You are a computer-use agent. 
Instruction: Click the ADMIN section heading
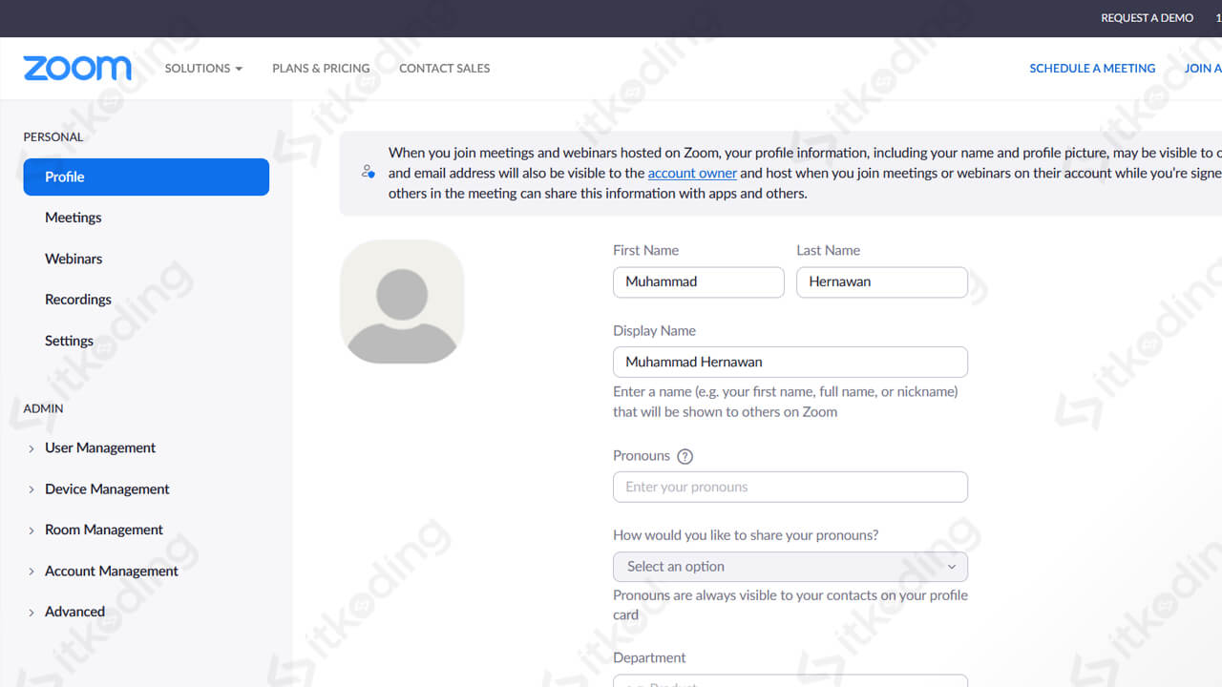43,408
